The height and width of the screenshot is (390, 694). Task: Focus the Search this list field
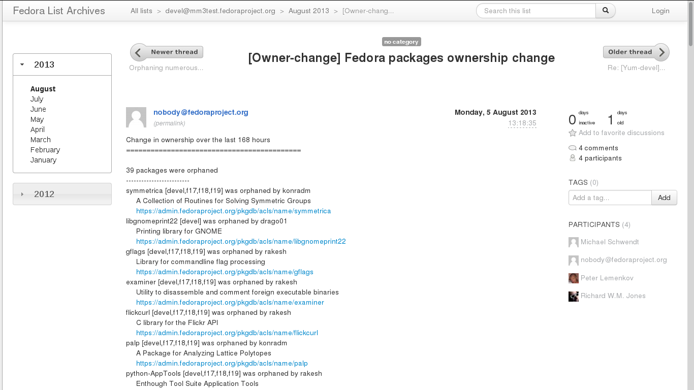[536, 11]
